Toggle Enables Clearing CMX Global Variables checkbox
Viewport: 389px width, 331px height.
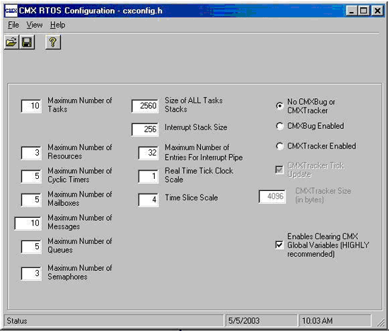[x=279, y=245]
